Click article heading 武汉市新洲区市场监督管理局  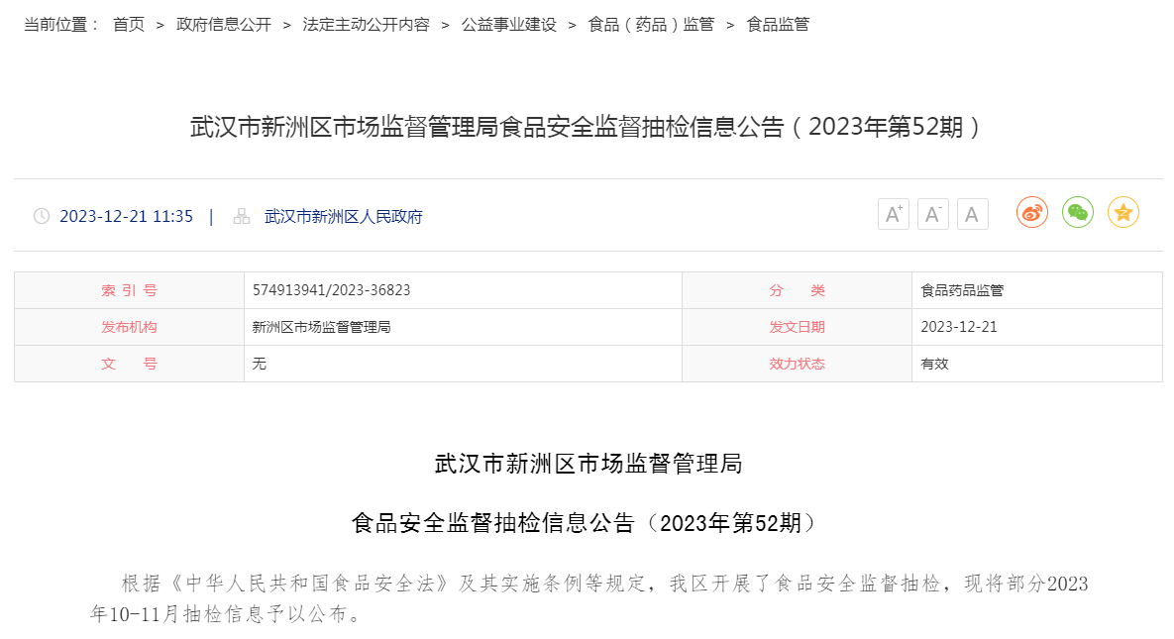(x=588, y=464)
